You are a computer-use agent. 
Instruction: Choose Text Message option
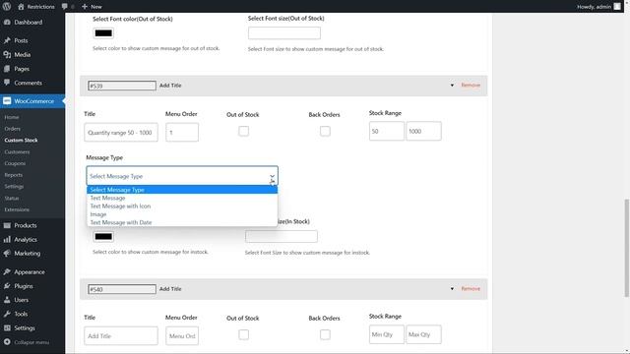(x=182, y=198)
